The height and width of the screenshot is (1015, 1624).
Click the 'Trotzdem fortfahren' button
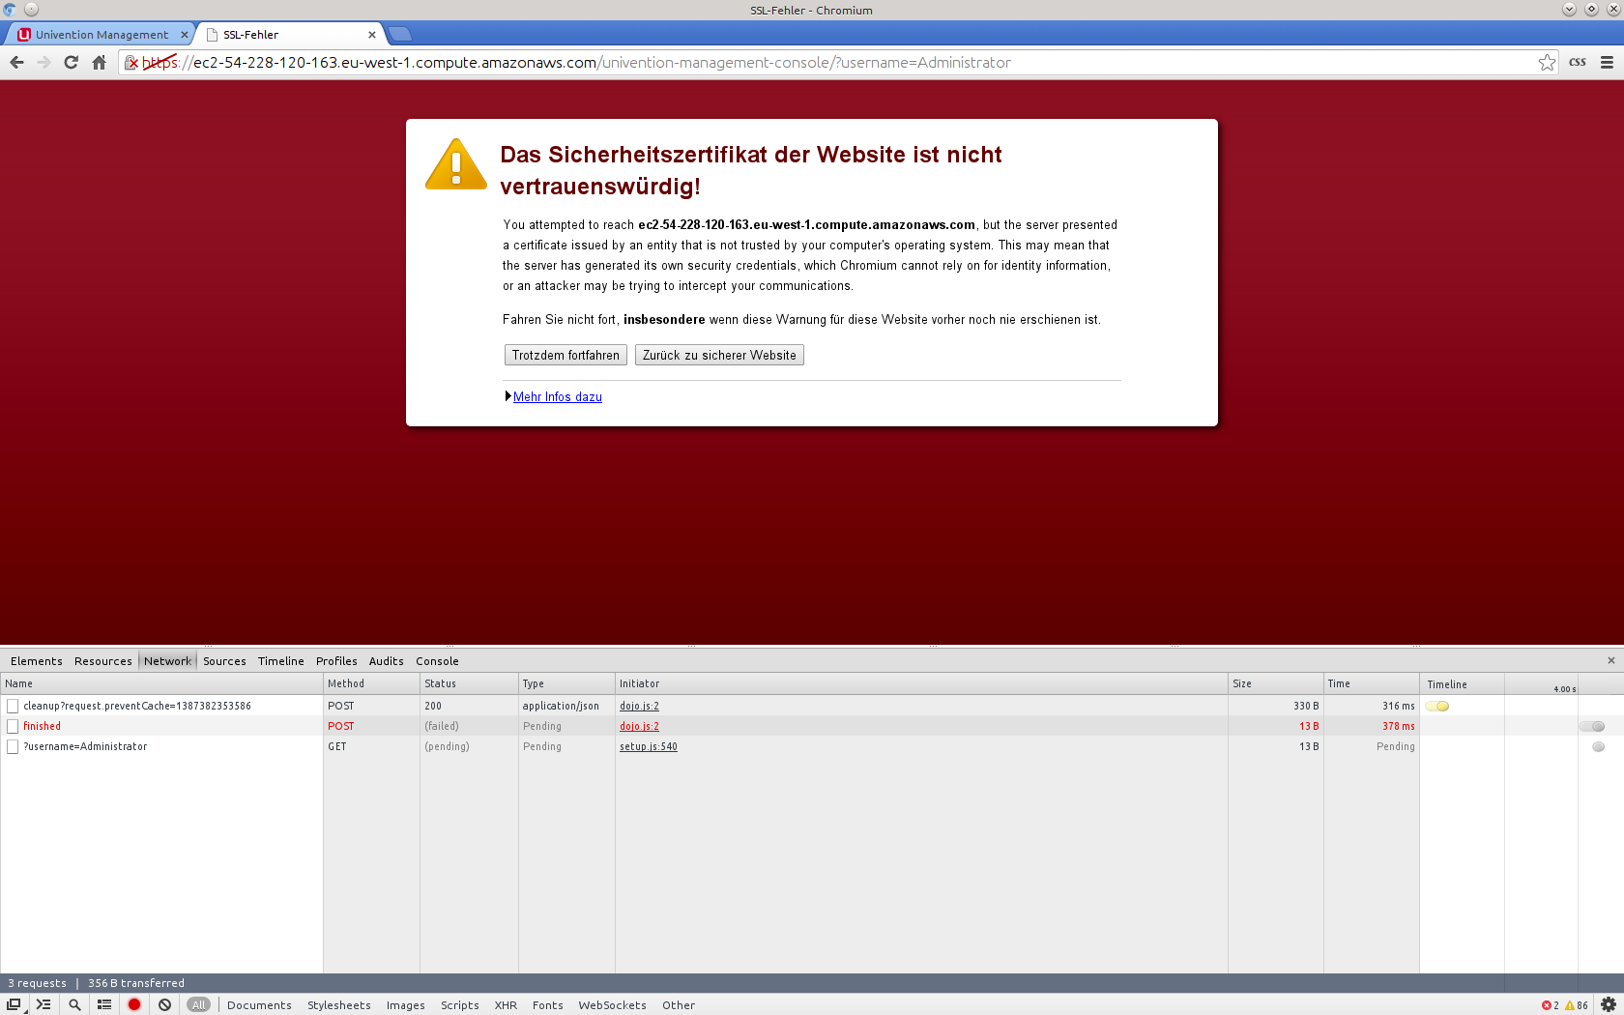coord(565,355)
